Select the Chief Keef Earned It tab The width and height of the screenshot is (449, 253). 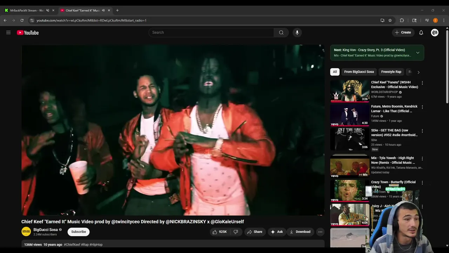82,11
